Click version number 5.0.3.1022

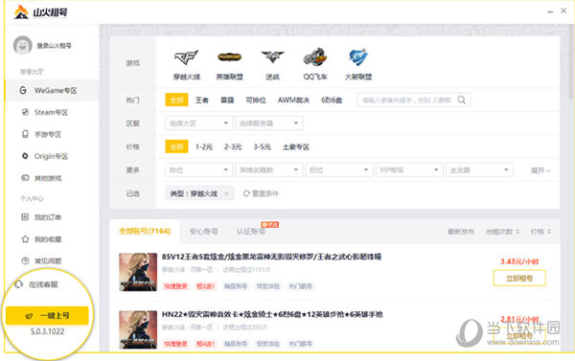pos(47,331)
